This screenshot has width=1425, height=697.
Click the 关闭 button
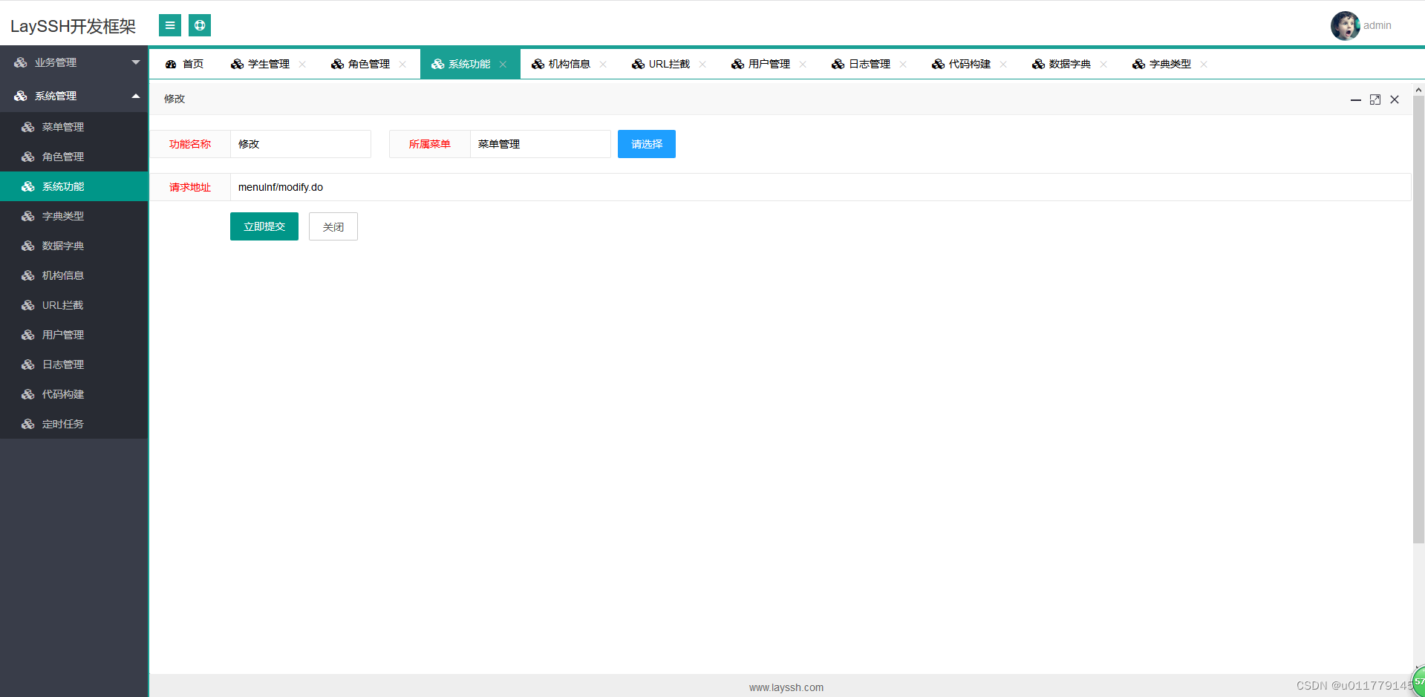pos(333,226)
